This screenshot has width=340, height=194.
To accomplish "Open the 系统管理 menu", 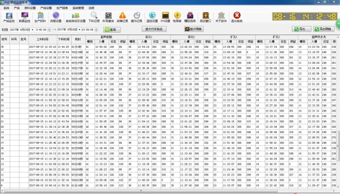I will 78,8.
